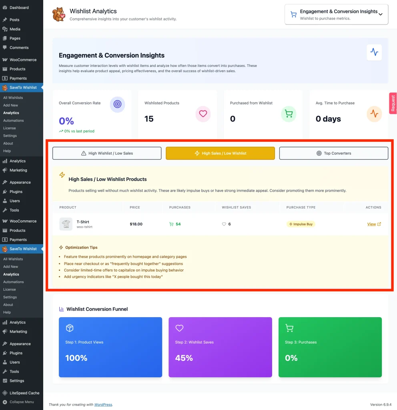Click the T-Shirt product thumbnail
Image resolution: width=397 pixels, height=410 pixels.
66,224
